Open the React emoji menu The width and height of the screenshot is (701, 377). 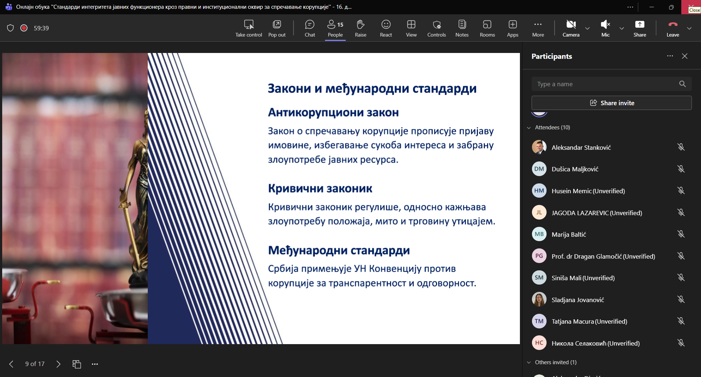(386, 28)
